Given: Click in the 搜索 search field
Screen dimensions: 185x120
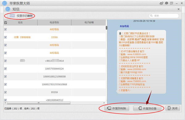Looking at the screenshot, I should [x=164, y=16].
